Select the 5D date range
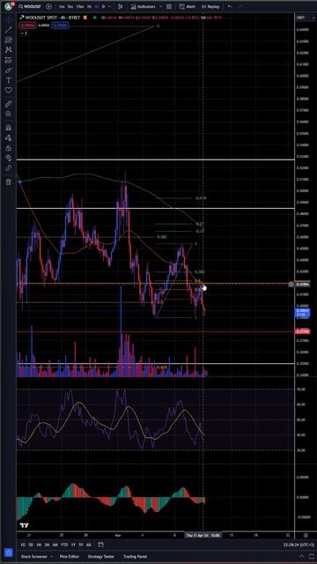 31,545
